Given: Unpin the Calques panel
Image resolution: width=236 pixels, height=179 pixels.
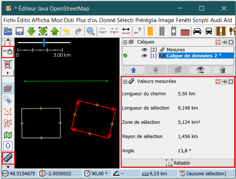Looking at the screenshot, I should (224, 42).
